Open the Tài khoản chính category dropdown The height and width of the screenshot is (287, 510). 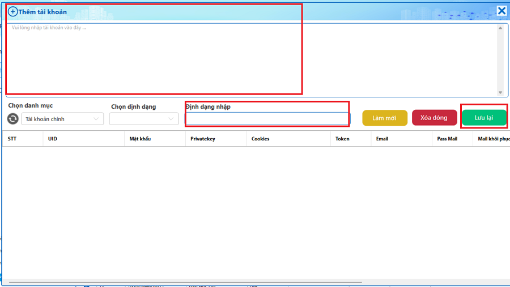pyautogui.click(x=62, y=119)
